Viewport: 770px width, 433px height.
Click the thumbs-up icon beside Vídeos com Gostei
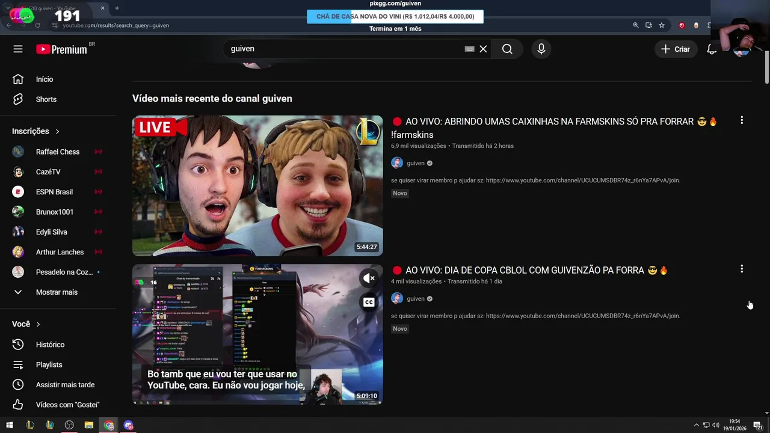point(18,405)
